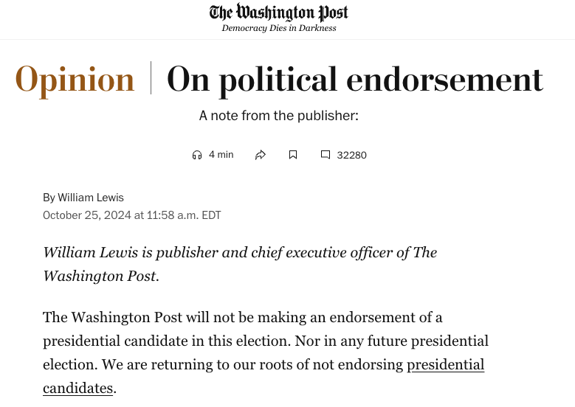Click the Democracy Dies in Darkness tagline
The width and height of the screenshot is (575, 407).
(279, 28)
